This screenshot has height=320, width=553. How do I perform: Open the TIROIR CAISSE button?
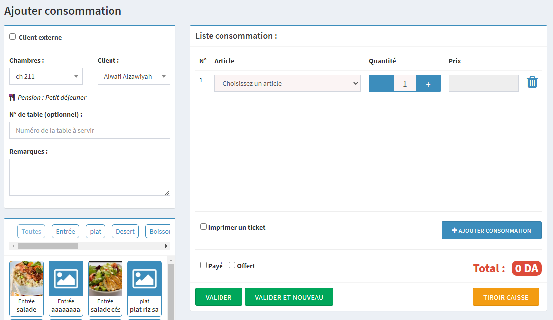[505, 297]
